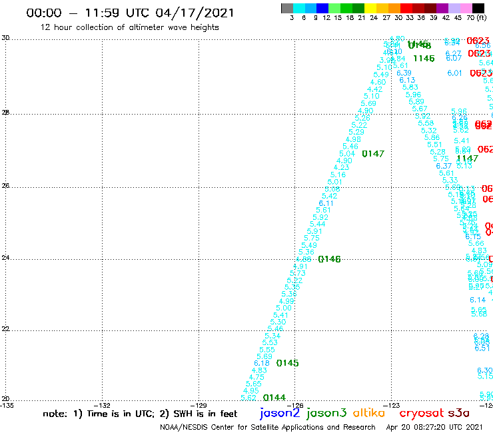Click the green '1146' pass time label
Screen dimensions: 493x433
point(424,59)
